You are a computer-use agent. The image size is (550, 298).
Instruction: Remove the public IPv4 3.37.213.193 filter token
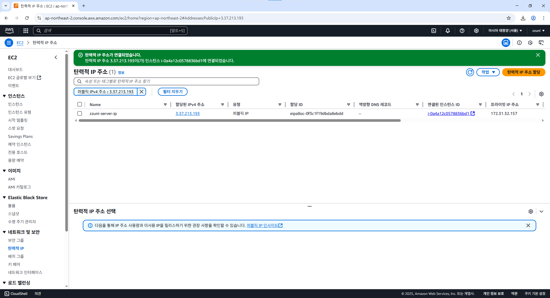(142, 92)
